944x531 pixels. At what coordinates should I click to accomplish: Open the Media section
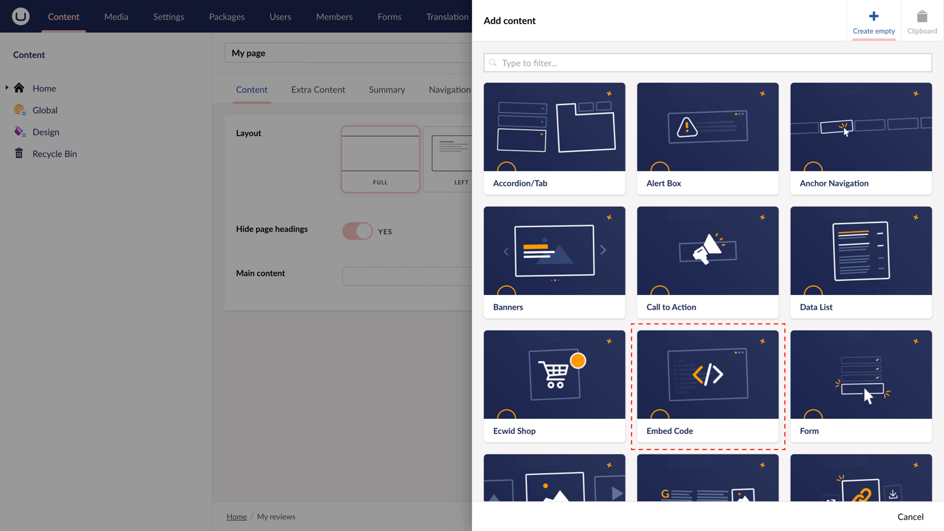116,17
